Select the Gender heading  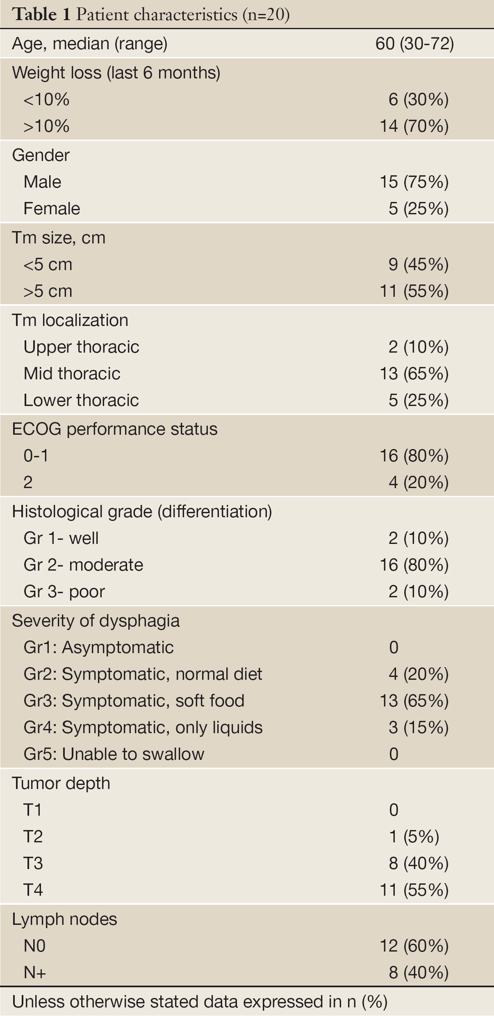click(x=41, y=155)
